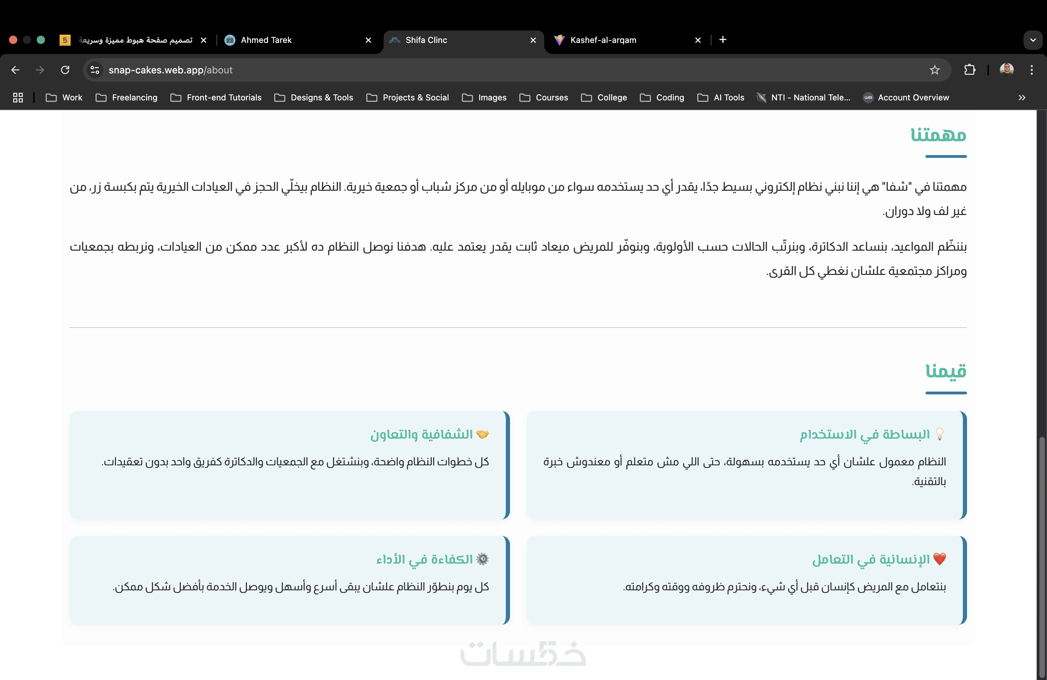Viewport: 1047px width, 680px height.
Task: Open the Chrome three-dot menu
Action: click(1031, 70)
